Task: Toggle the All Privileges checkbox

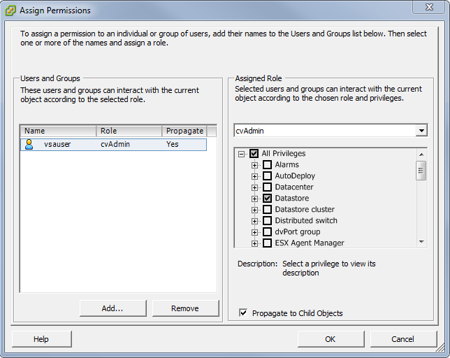Action: pos(254,154)
